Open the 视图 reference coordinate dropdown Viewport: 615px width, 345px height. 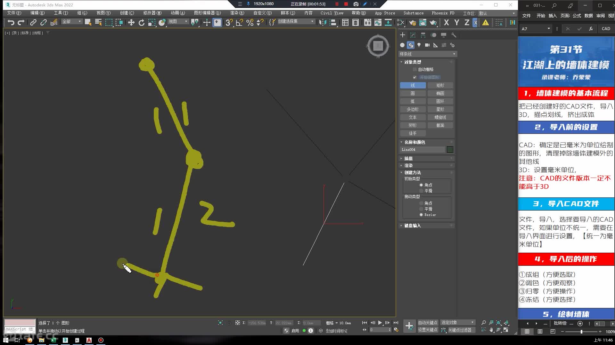click(x=178, y=21)
